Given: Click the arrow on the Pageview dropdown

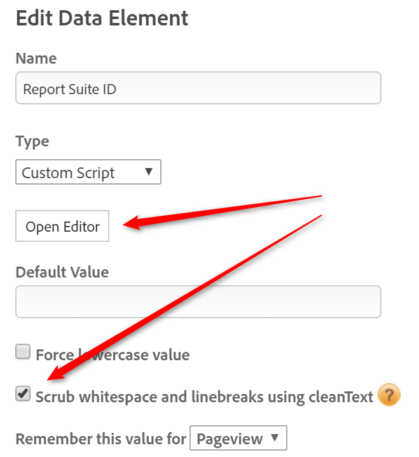Looking at the screenshot, I should point(275,438).
